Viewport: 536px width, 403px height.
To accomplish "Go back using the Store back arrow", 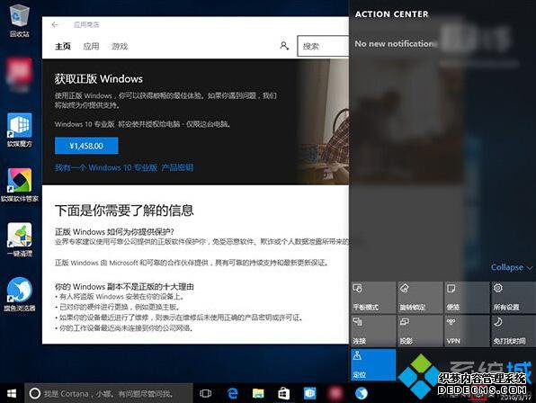I will point(55,24).
